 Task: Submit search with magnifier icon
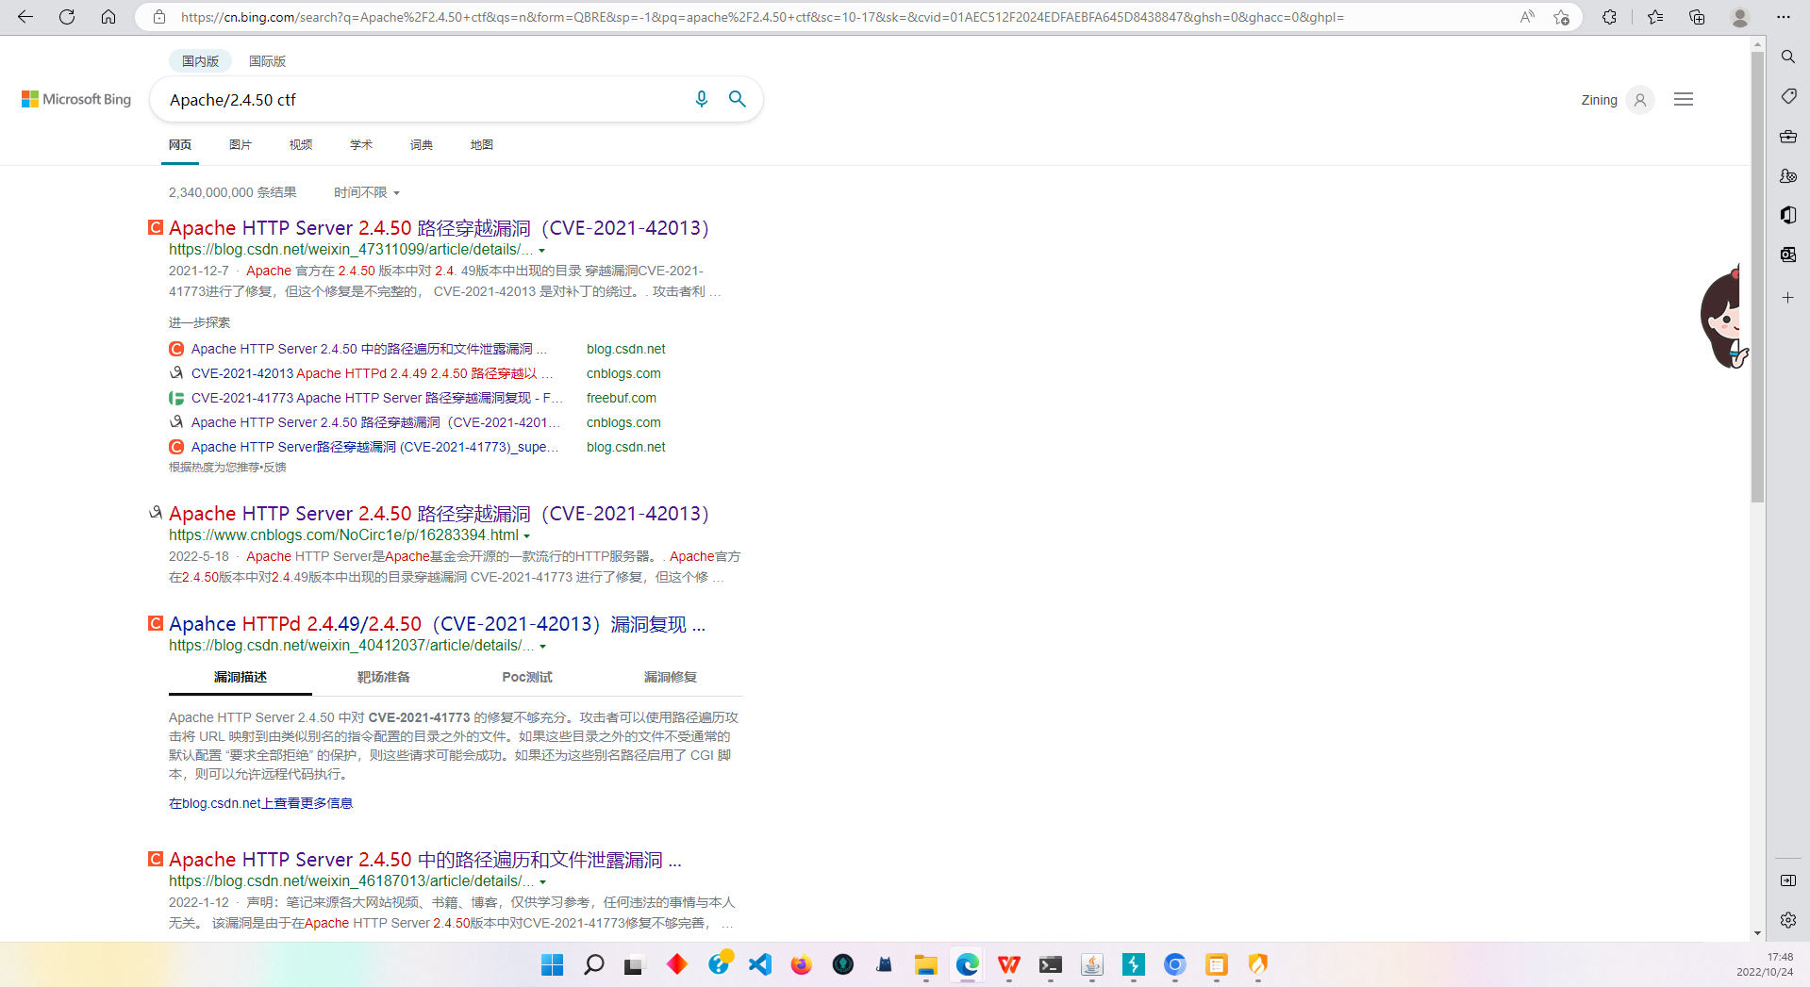point(738,99)
